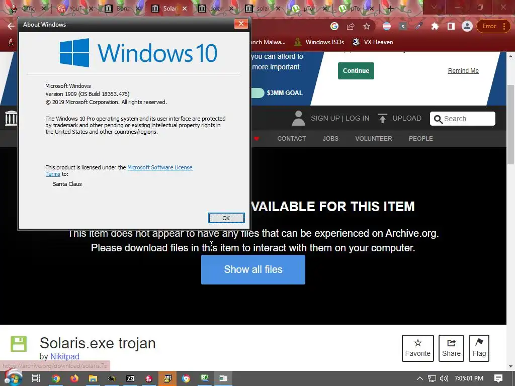Open the VOLUNTEER menu item
515x386 pixels.
pos(374,139)
